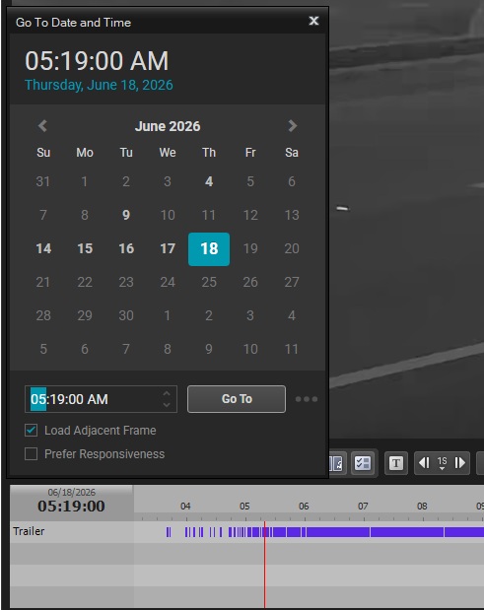Click the text overlay T icon

[396, 463]
